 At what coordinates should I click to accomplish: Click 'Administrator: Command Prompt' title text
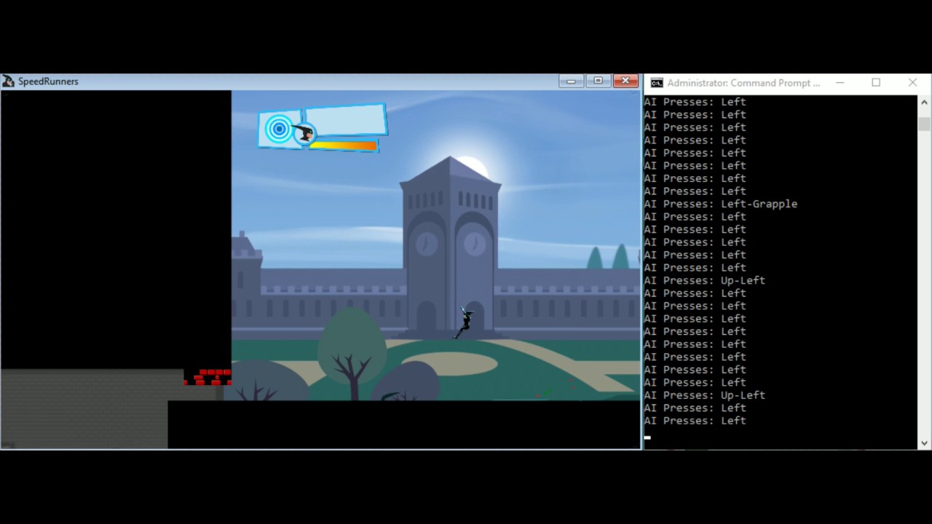743,83
